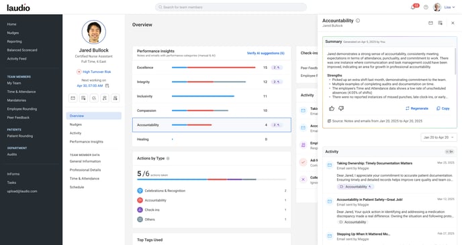Close the Accountability side panel
The width and height of the screenshot is (462, 245).
(x=453, y=23)
